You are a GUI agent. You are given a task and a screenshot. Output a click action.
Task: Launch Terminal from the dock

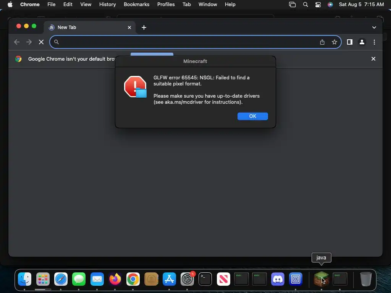click(x=205, y=279)
